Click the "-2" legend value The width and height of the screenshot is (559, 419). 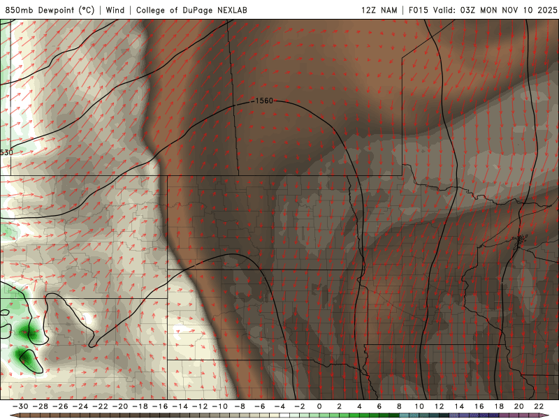(x=300, y=406)
